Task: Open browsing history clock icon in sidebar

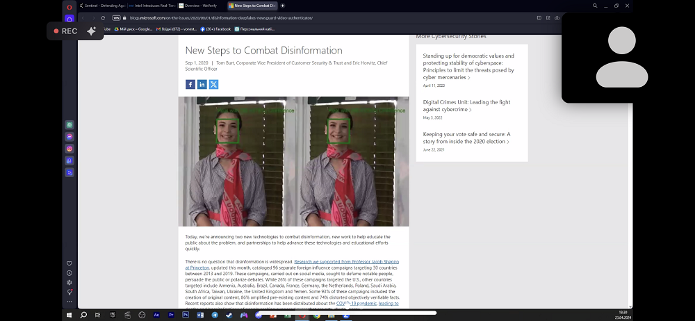Action: [x=69, y=273]
